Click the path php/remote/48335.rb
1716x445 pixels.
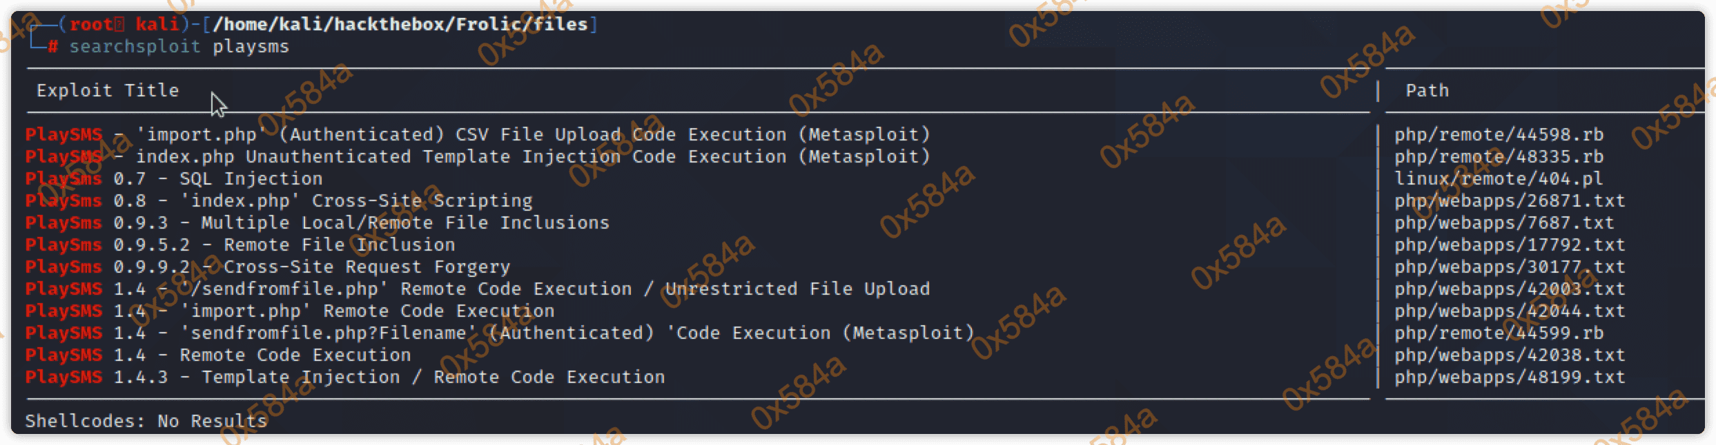click(1499, 156)
